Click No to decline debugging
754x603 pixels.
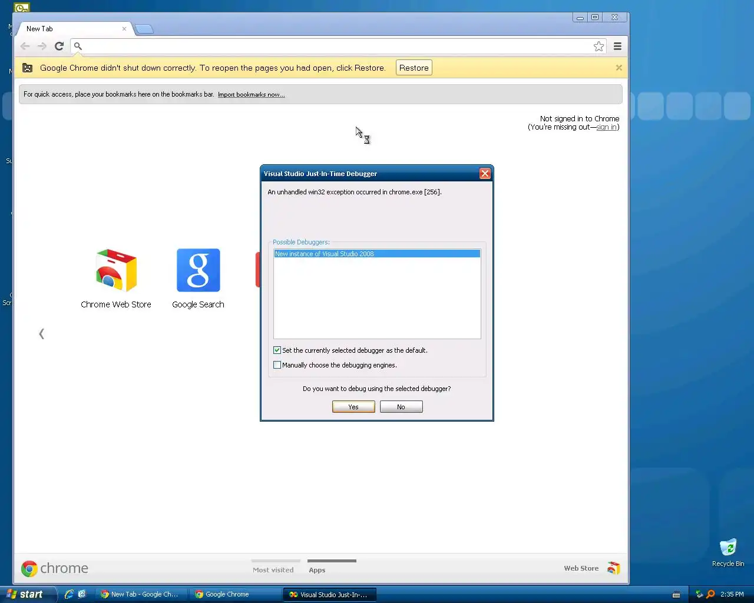click(x=401, y=407)
